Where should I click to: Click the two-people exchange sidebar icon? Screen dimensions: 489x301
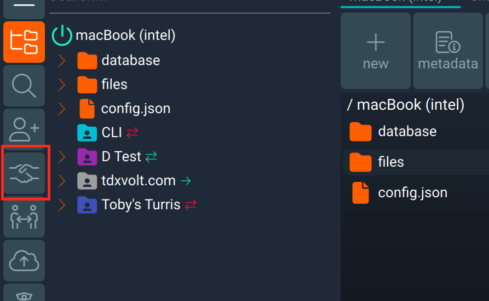(x=24, y=217)
